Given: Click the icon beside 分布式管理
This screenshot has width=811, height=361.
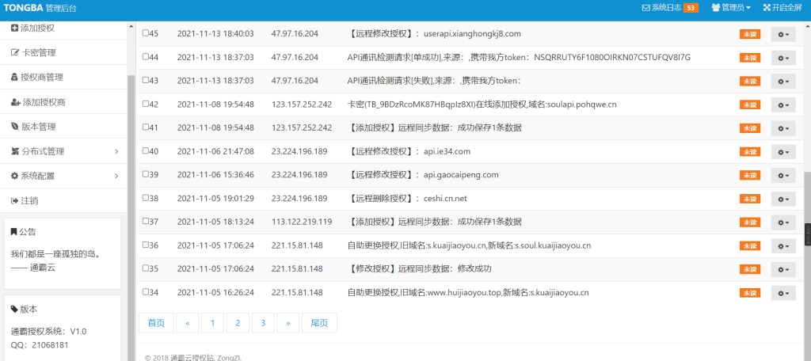Looking at the screenshot, I should (15, 151).
